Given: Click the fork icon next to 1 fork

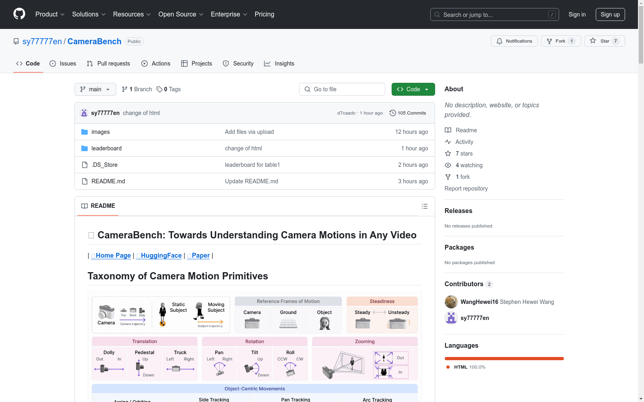Looking at the screenshot, I should click(448, 177).
